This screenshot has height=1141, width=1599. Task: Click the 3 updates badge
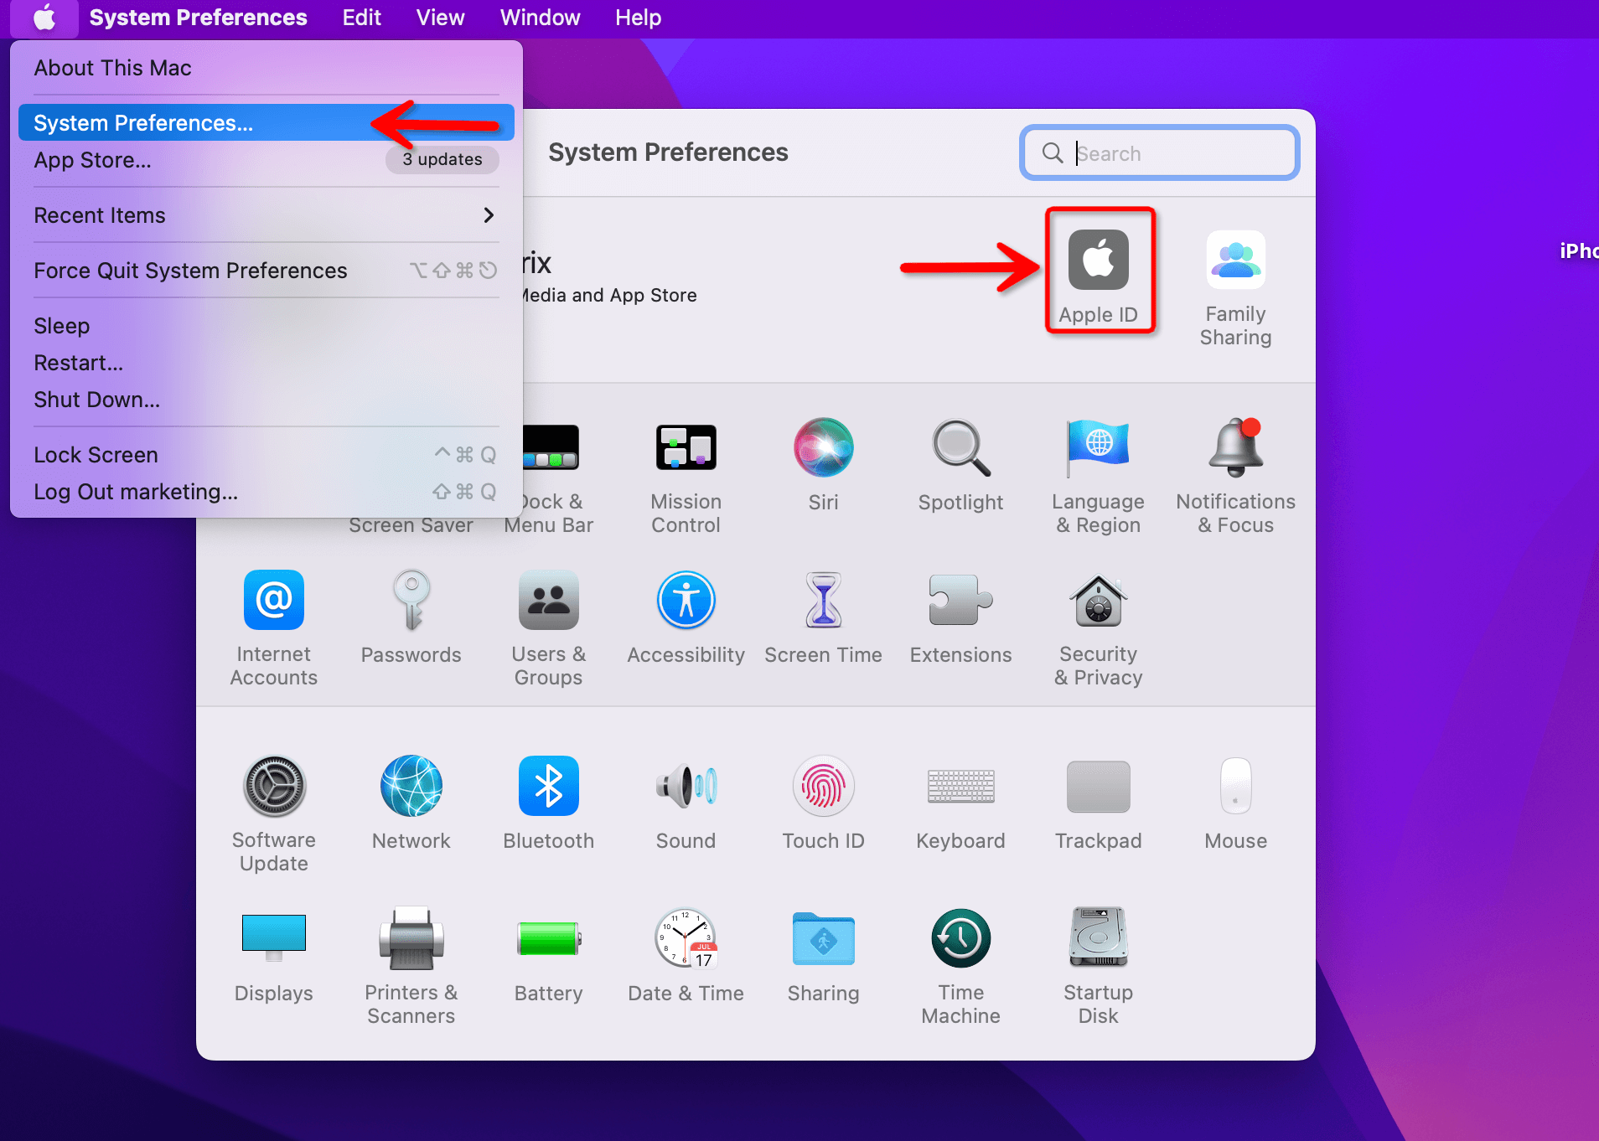442,159
